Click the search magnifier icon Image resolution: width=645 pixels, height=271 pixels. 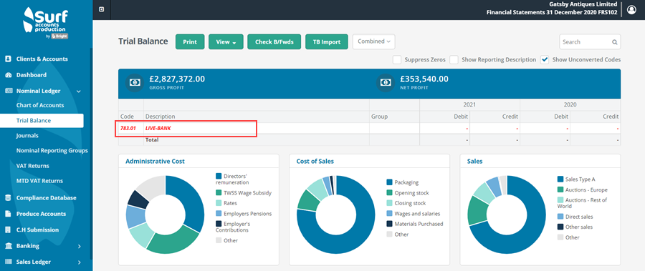point(615,42)
